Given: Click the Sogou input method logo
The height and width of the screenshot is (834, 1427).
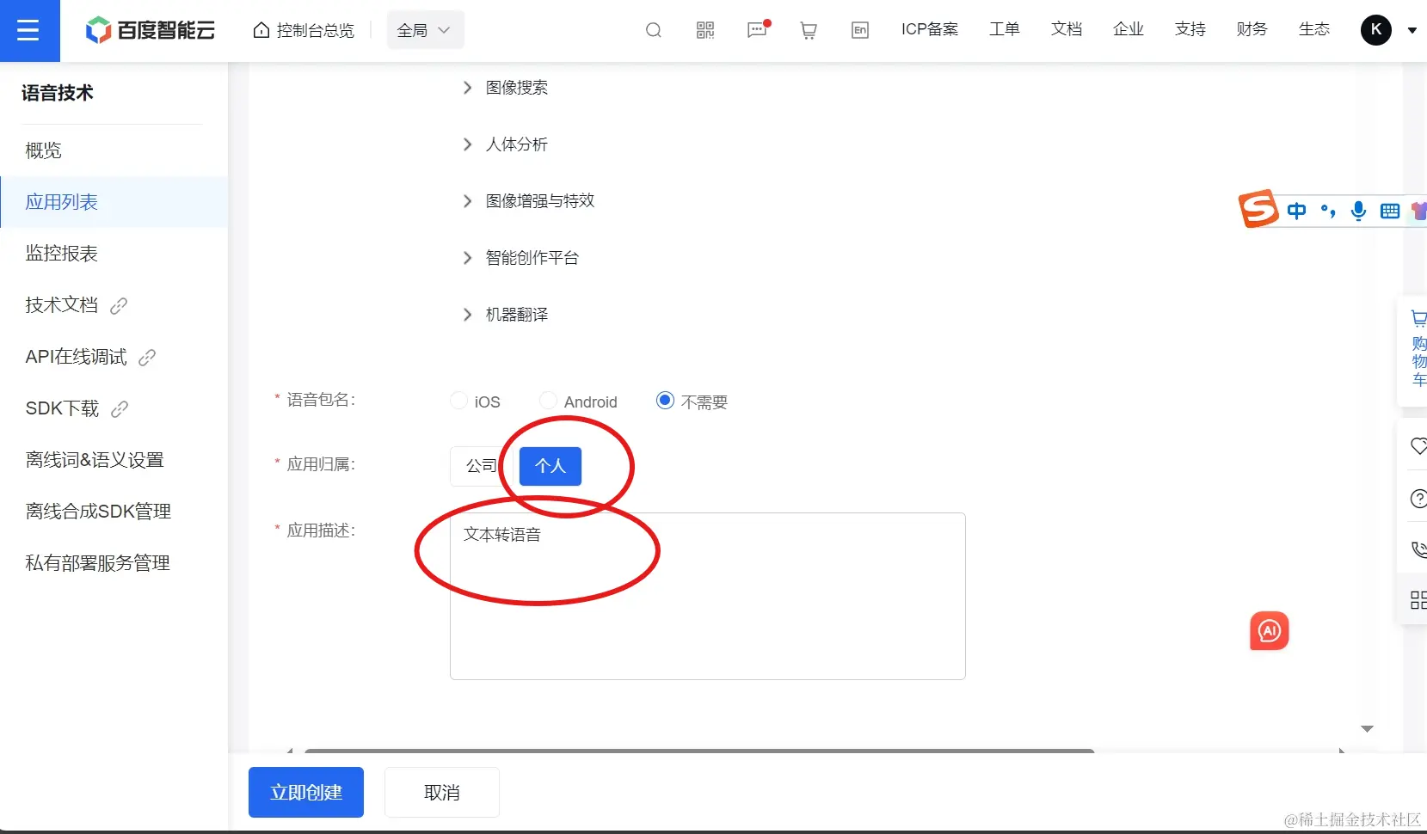Looking at the screenshot, I should coord(1258,208).
